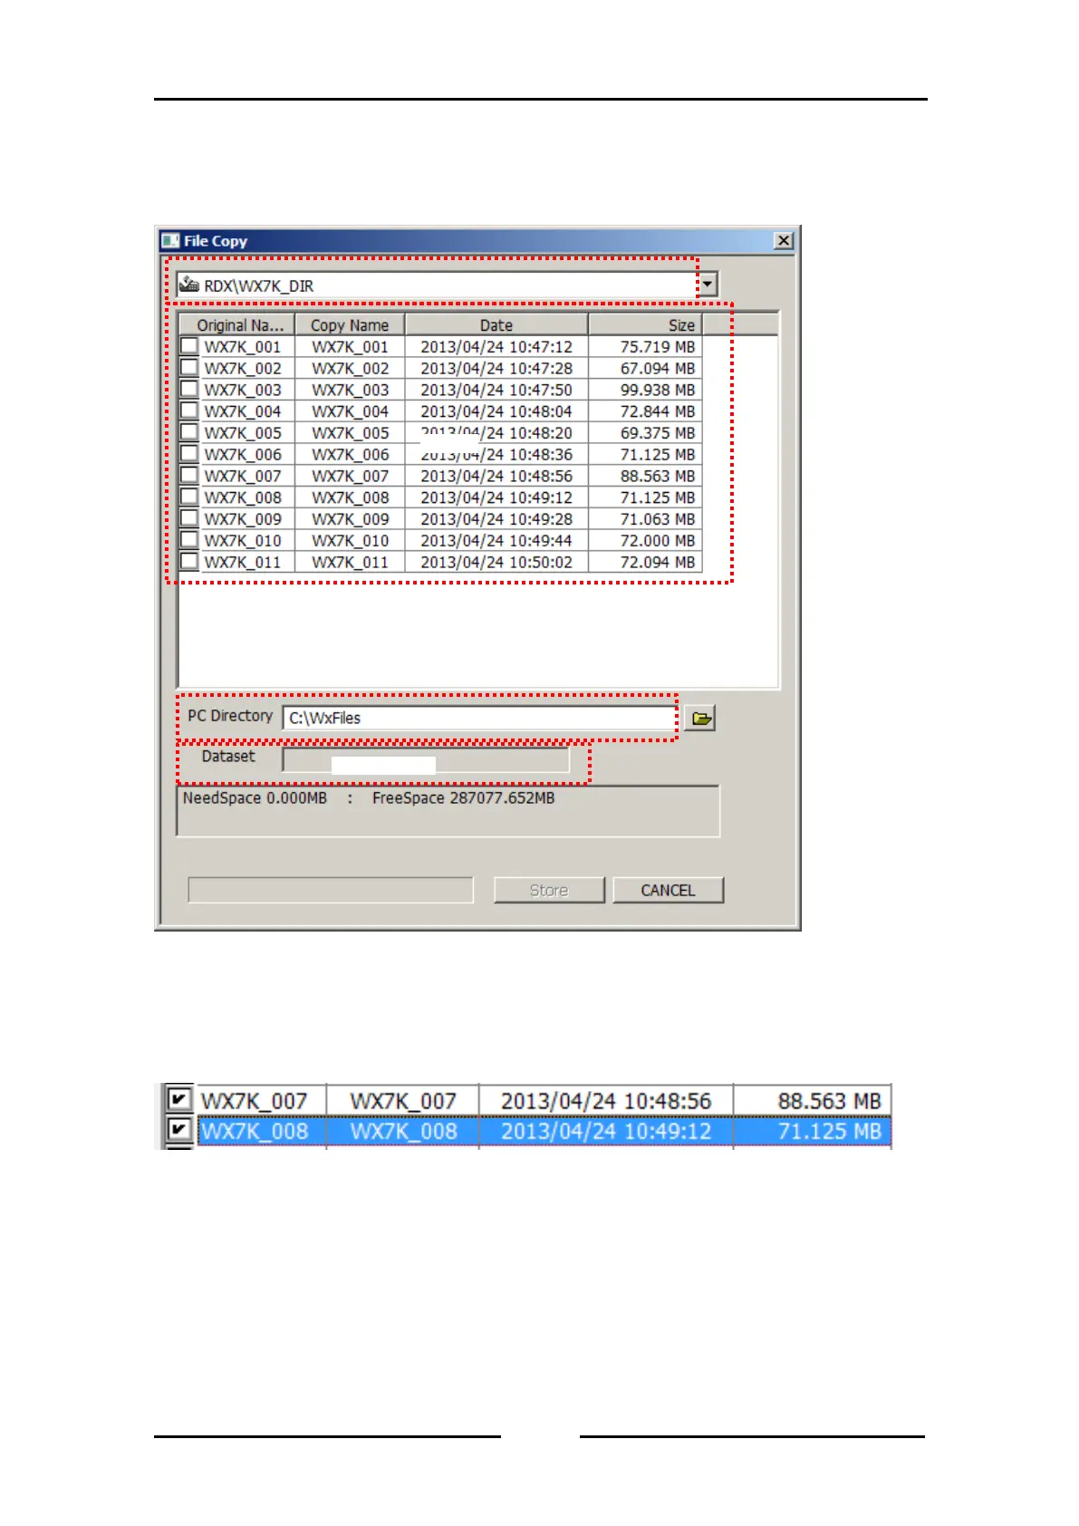Click highlighted size 71.125 MB in lower snippet
Image resolution: width=1079 pixels, height=1526 pixels.
(x=830, y=1131)
